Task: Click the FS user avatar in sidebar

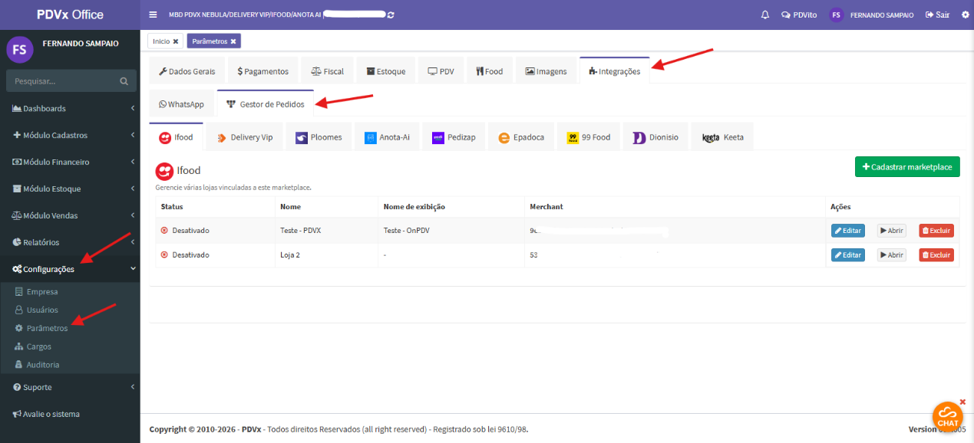Action: pos(20,50)
